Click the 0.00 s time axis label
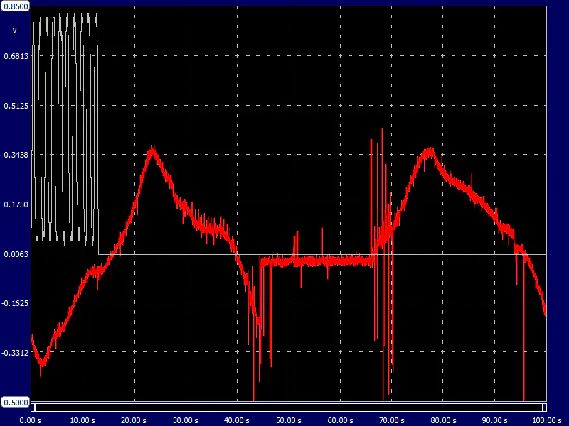The width and height of the screenshot is (569, 426). click(30, 420)
